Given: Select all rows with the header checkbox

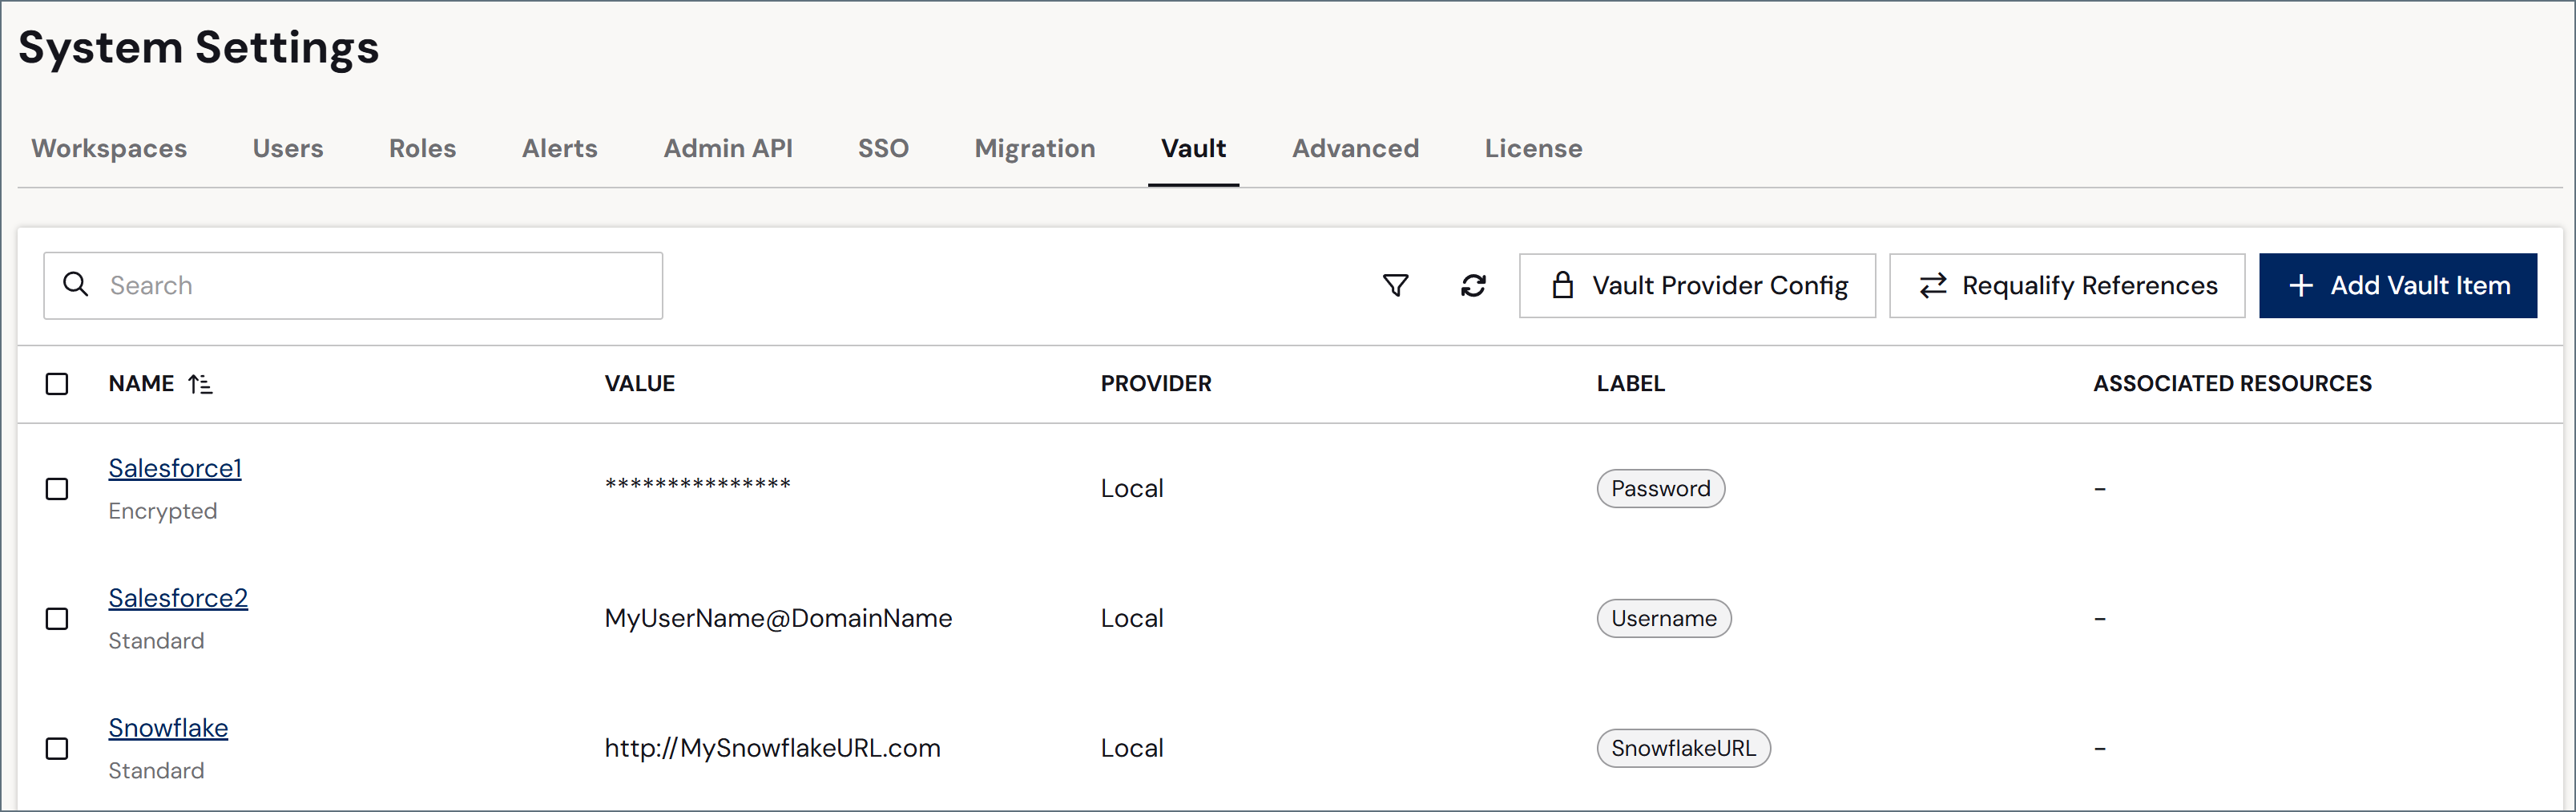Looking at the screenshot, I should click(57, 384).
